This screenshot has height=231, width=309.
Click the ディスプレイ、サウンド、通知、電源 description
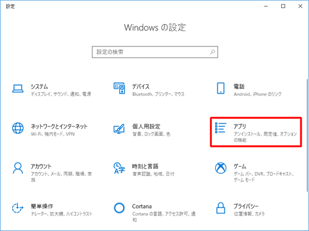(x=61, y=94)
